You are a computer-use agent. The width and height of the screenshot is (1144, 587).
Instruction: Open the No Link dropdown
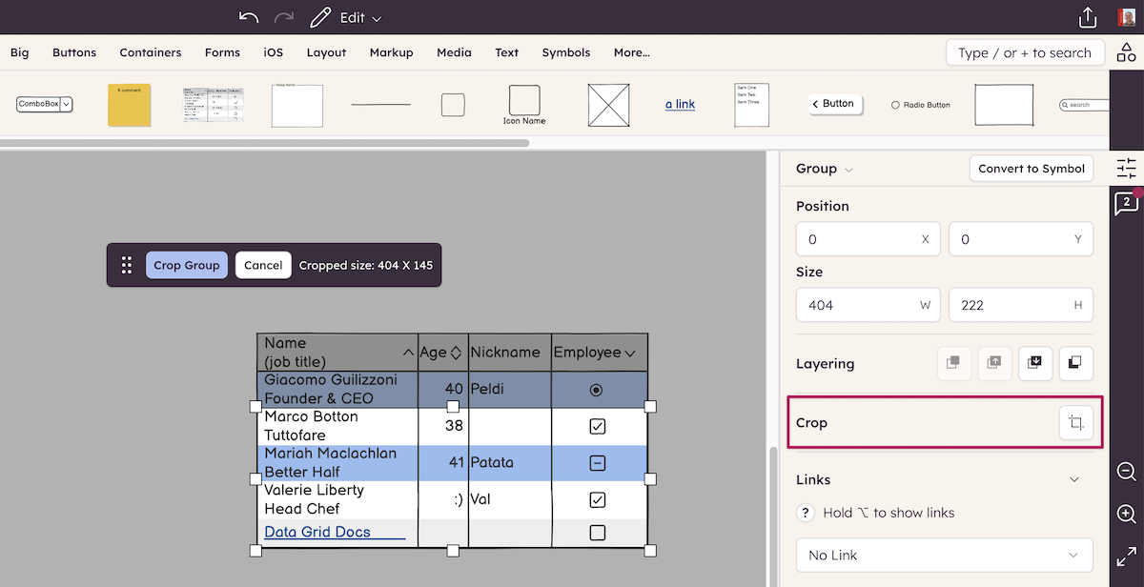tap(943, 555)
